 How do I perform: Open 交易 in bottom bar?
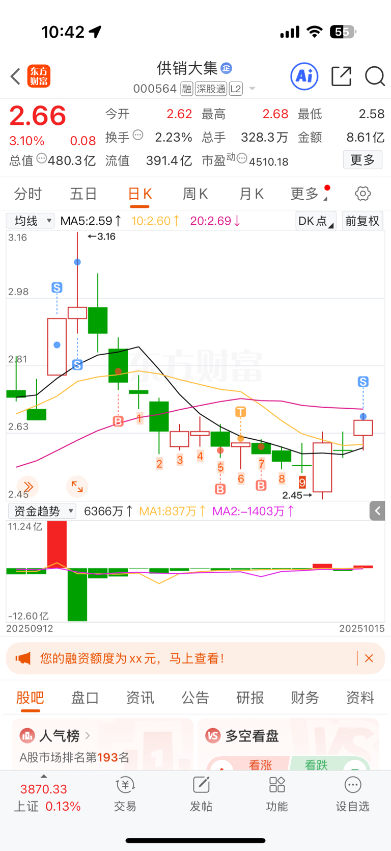(x=125, y=794)
